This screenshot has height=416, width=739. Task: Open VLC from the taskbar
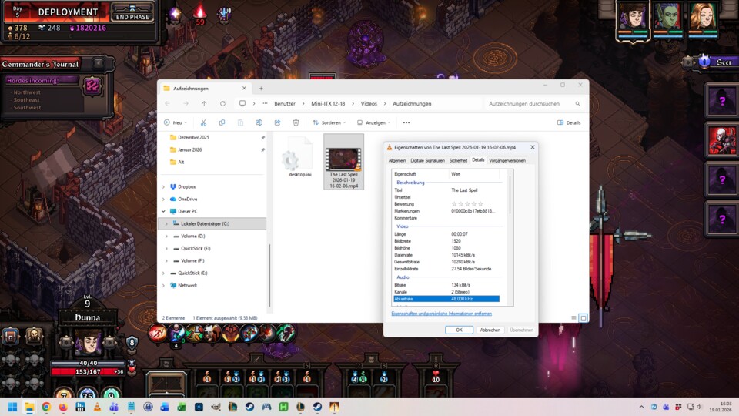(97, 406)
